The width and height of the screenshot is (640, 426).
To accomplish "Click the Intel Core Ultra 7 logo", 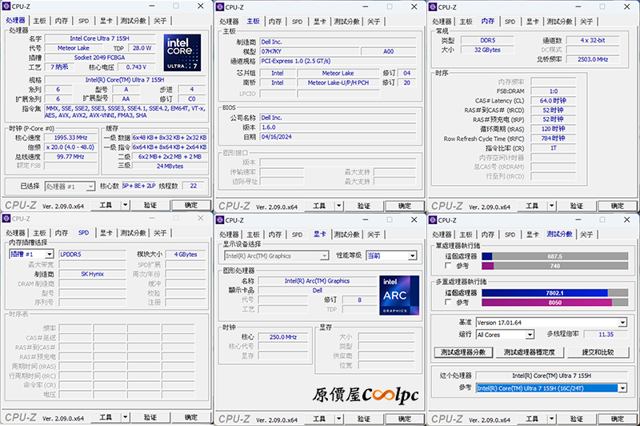I will 182,53.
